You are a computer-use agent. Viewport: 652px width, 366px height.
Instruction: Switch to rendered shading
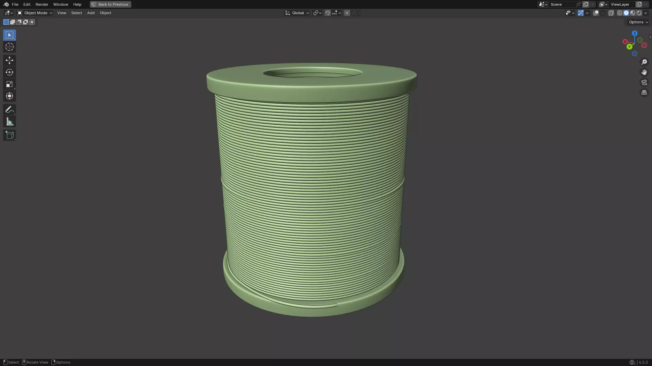pyautogui.click(x=639, y=13)
